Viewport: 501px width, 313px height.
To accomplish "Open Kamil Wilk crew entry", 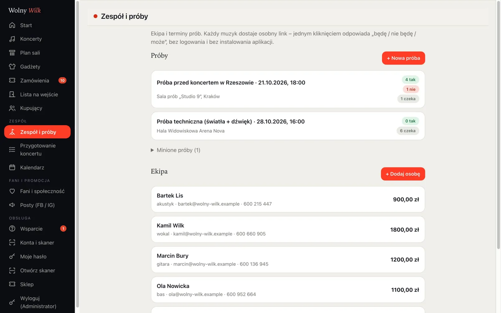I will tap(288, 229).
